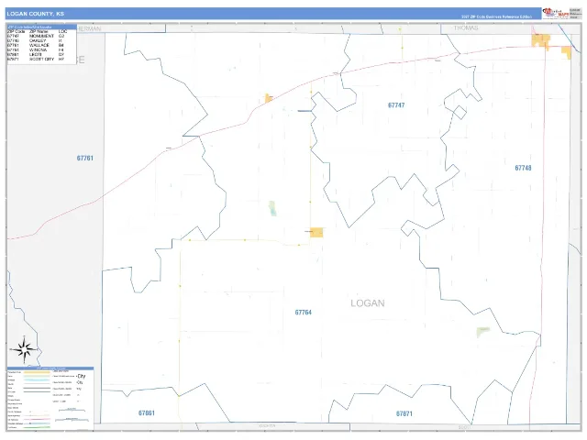Image resolution: width=587 pixels, height=440 pixels.
Task: Click the MONUMENT row in ZIP index
Action: pos(36,36)
